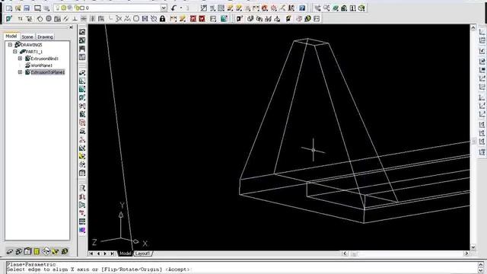Click the Undo arrow icon
This screenshot has height=274, width=487.
(173, 8)
